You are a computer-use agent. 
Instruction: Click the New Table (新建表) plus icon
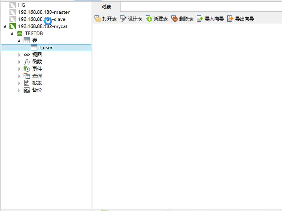coord(149,19)
